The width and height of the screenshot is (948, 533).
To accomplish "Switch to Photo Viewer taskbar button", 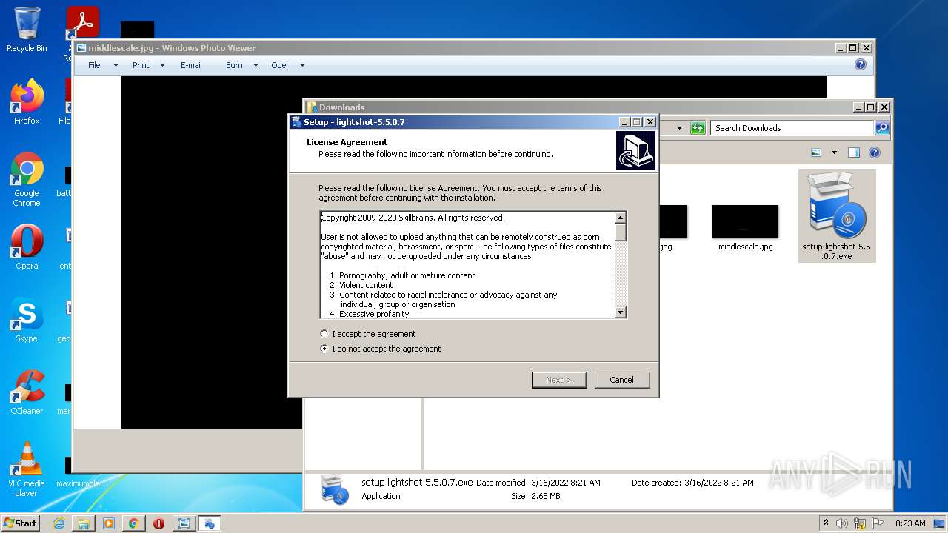I will pos(184,523).
